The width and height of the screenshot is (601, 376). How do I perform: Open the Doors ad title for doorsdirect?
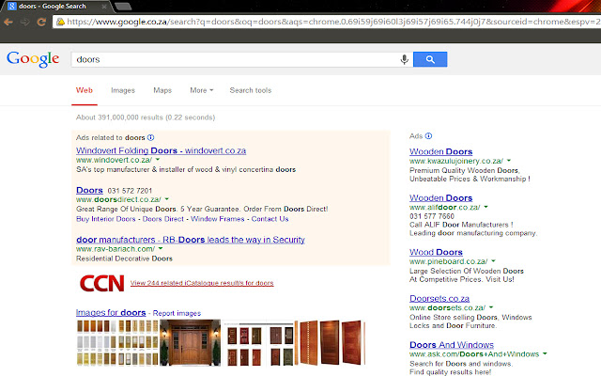click(90, 190)
